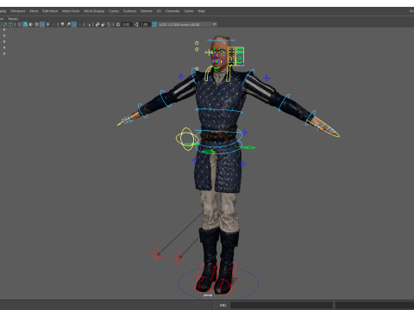Open the Mesh menu
The image size is (414, 310).
point(34,11)
